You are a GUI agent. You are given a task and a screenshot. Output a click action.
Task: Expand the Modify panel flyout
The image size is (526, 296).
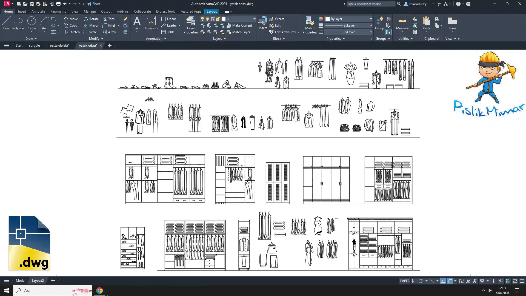96,39
